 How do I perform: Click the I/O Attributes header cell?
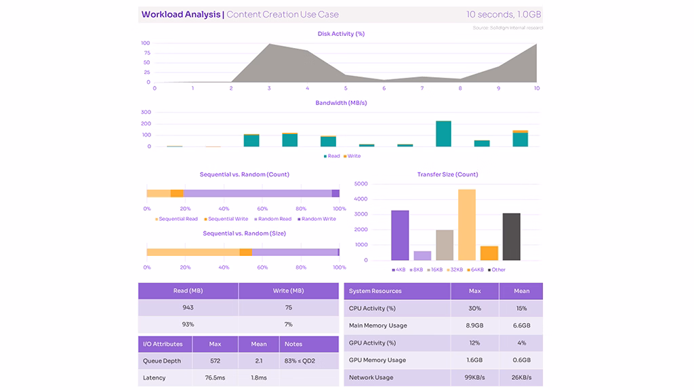[165, 344]
